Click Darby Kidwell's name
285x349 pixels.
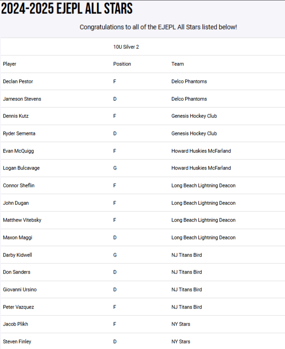17,255
